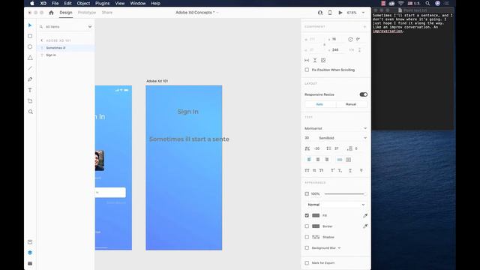Go back from Adobe XD 101 layers
The image size is (480, 270).
click(42, 40)
